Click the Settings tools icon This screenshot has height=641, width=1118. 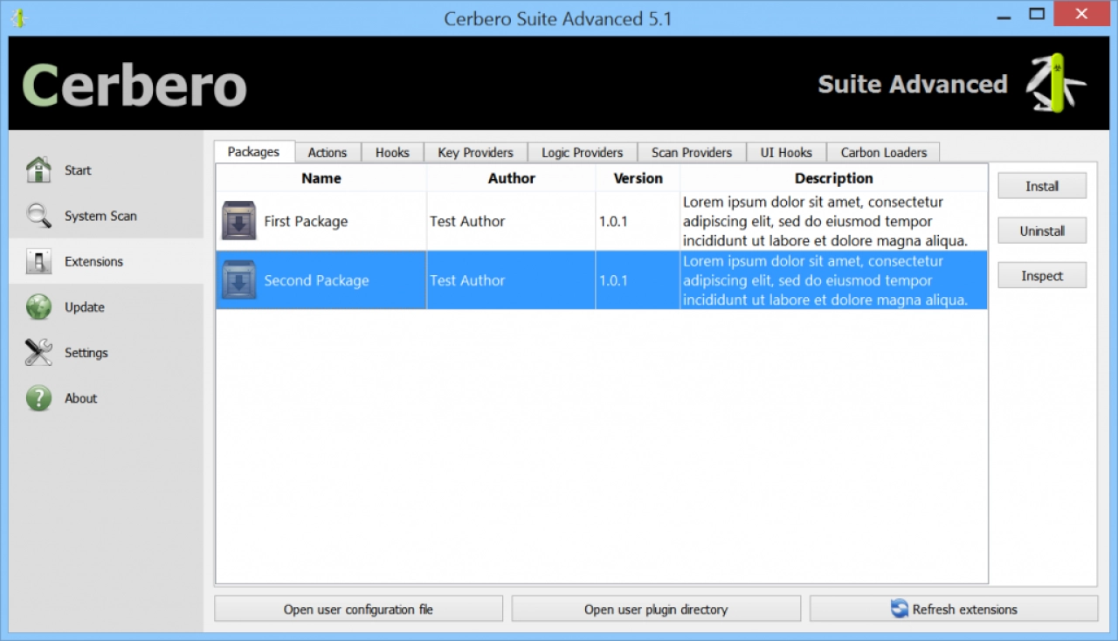pos(38,353)
